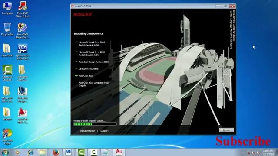The width and height of the screenshot is (278, 156).
Task: Click 'Microsoft Visual C++ 2005 Redistributable' row
Action: 90,44
